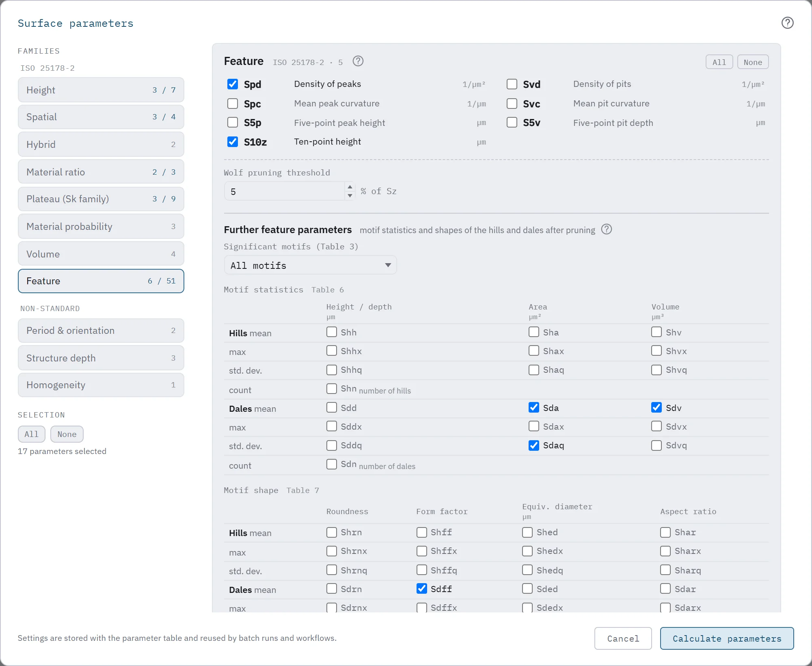Select Homogeneity family
The image size is (812, 666).
pos(101,385)
